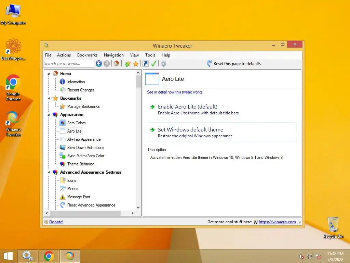Collapse Advanced Appearance Settings node
350x263 pixels.
[49, 172]
